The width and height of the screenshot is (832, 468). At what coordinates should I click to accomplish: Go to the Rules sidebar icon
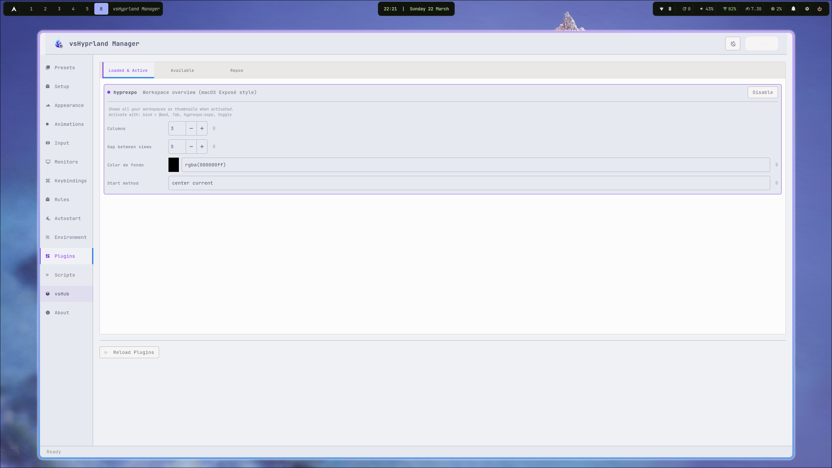click(48, 200)
